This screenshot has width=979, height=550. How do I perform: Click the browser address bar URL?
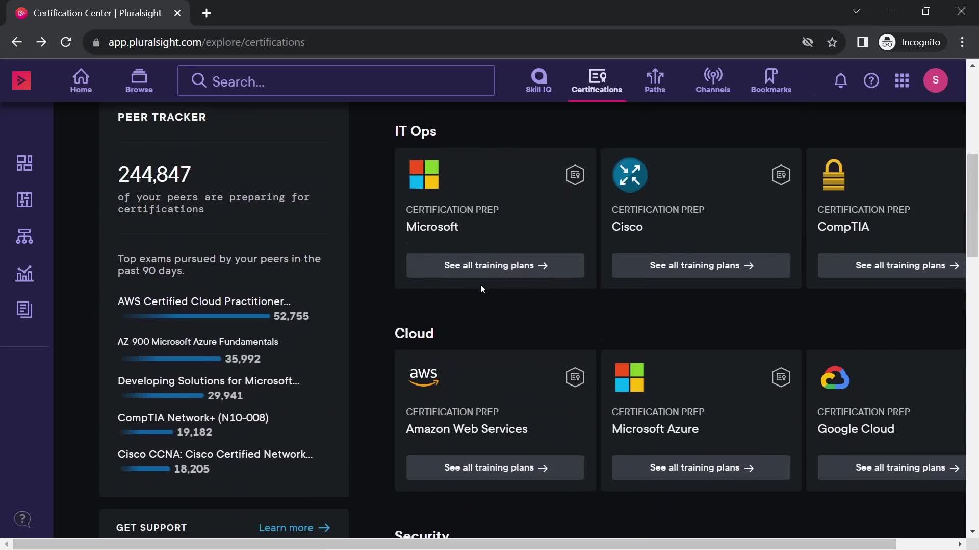pos(207,42)
